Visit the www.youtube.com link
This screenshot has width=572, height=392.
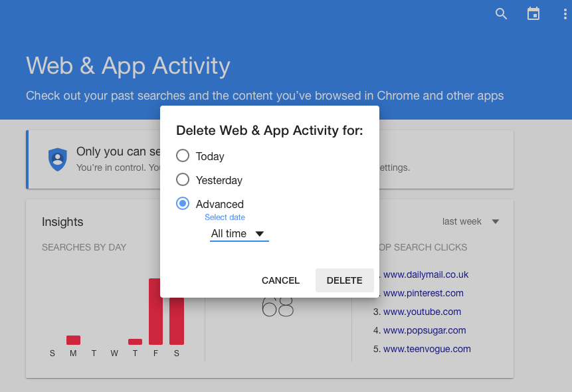(422, 312)
